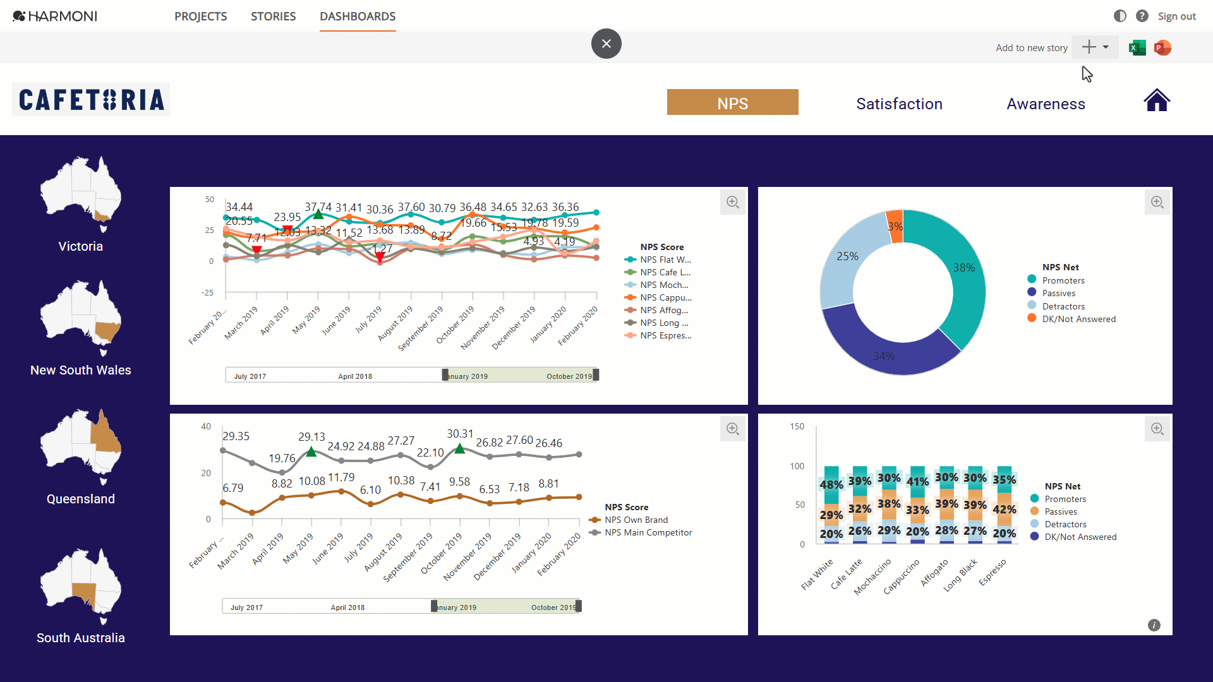Toggle NPS Cafe Latte legend series
Image resolution: width=1213 pixels, height=682 pixels.
(658, 272)
